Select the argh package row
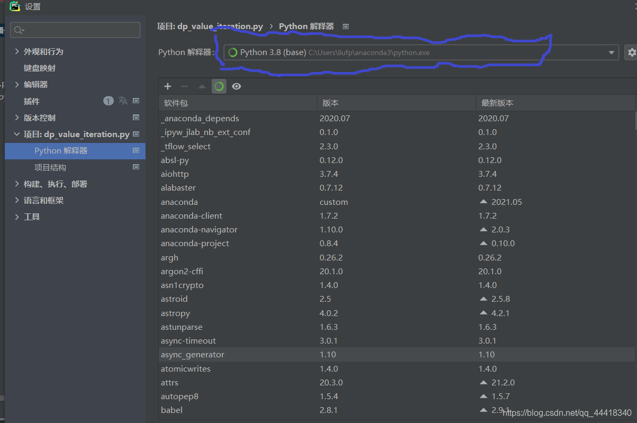 [397, 258]
